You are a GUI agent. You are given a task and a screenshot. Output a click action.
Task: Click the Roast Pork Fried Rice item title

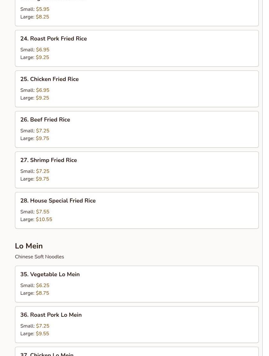[54, 39]
